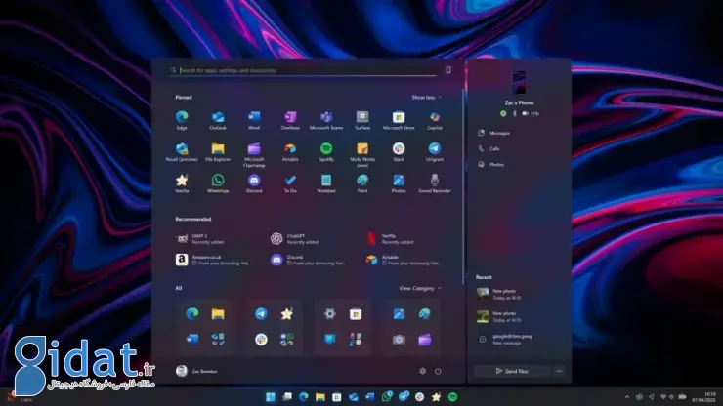This screenshot has width=723, height=406.
Task: Open the ChatGPT recommended item
Action: tap(289, 237)
